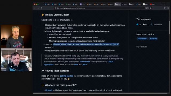171x96 pixels.
Task: Click 'Minimizing resource footprint' bullet text
Action: pyautogui.click(x=77, y=41)
